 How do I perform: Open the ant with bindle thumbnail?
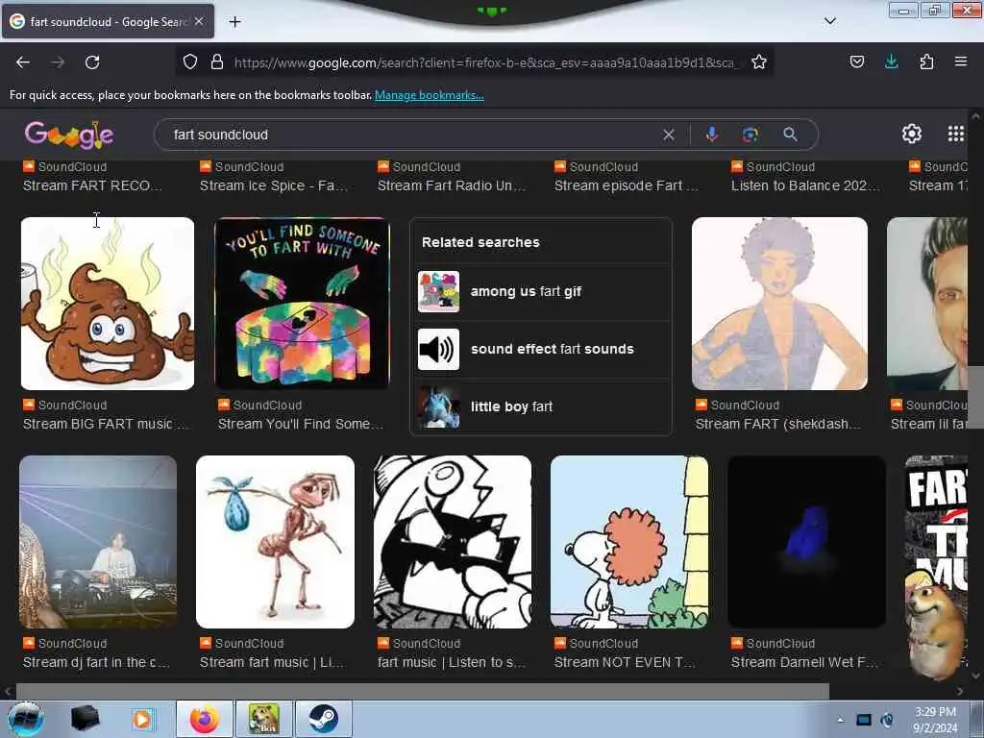click(x=275, y=542)
